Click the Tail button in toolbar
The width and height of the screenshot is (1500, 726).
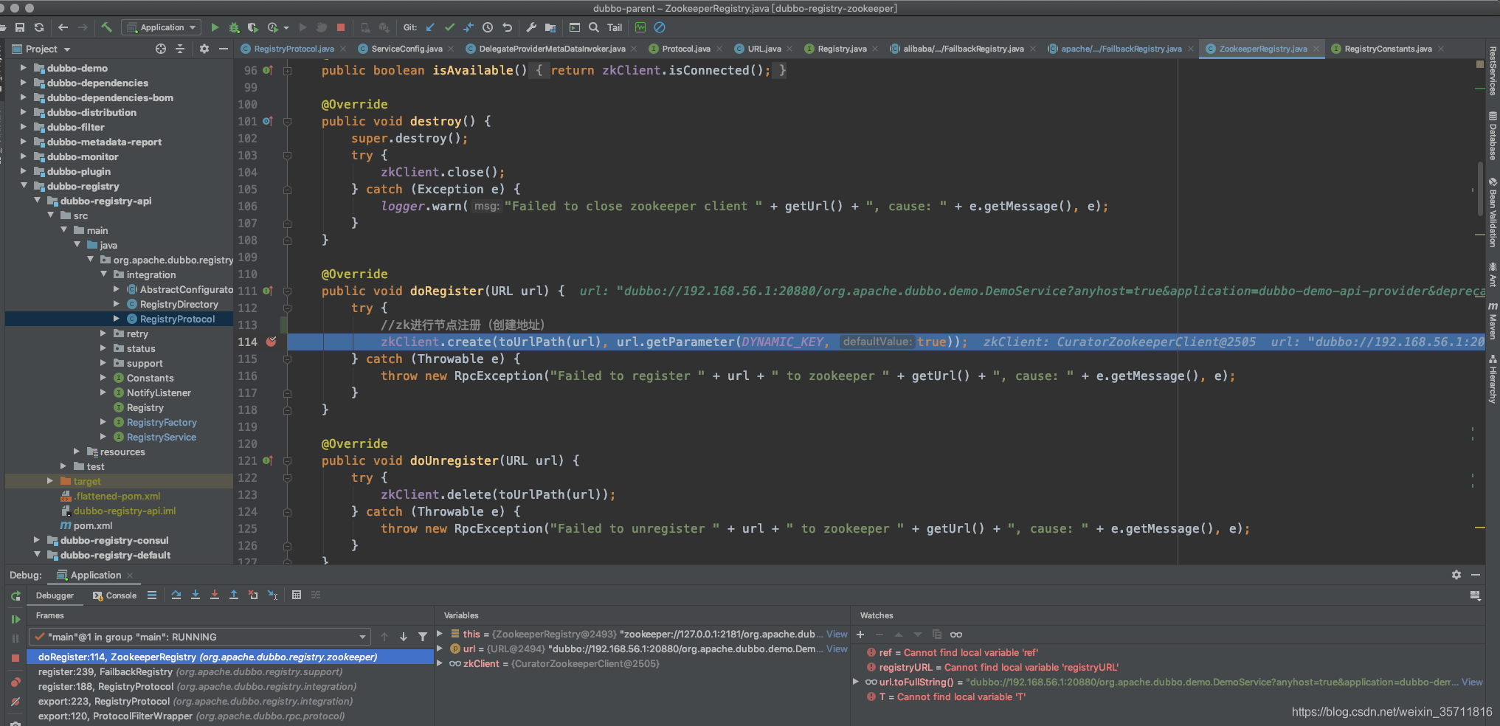[615, 27]
